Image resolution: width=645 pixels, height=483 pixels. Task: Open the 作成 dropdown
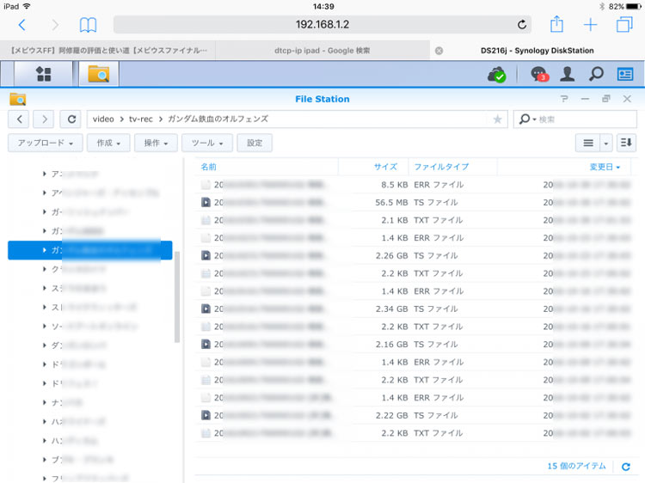coord(108,143)
